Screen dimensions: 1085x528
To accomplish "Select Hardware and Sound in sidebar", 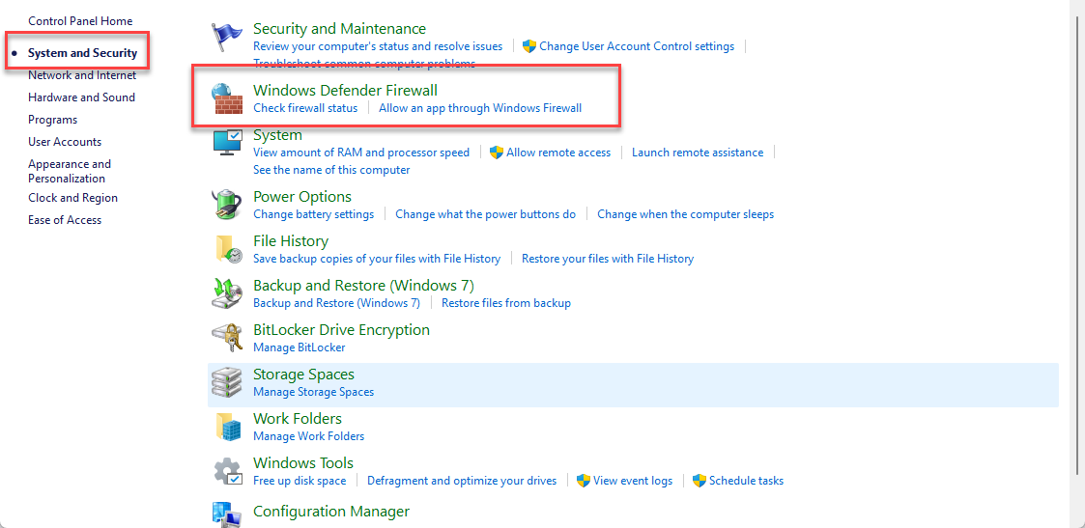I will pos(81,97).
